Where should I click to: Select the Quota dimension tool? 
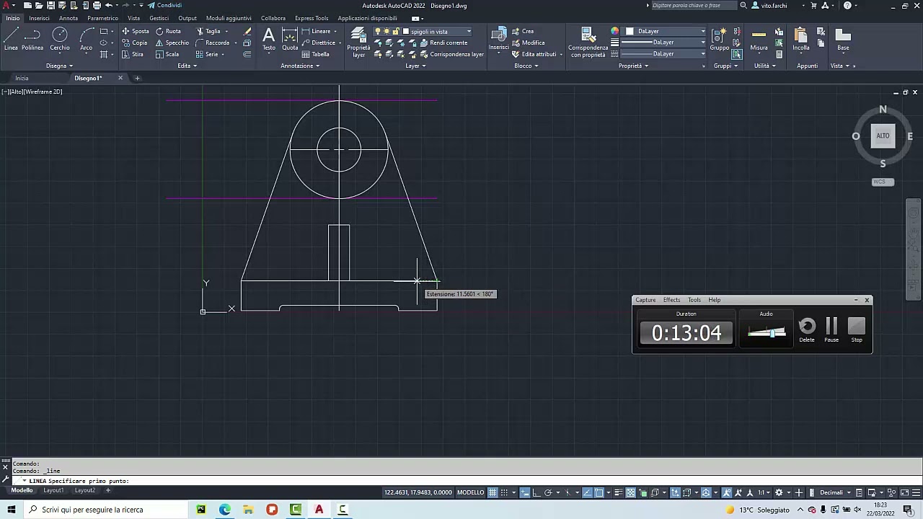coord(290,39)
